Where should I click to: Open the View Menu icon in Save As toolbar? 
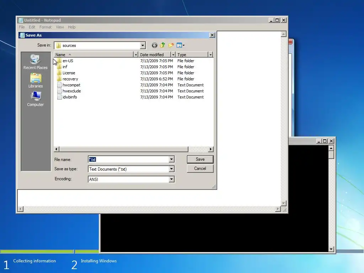pos(180,45)
